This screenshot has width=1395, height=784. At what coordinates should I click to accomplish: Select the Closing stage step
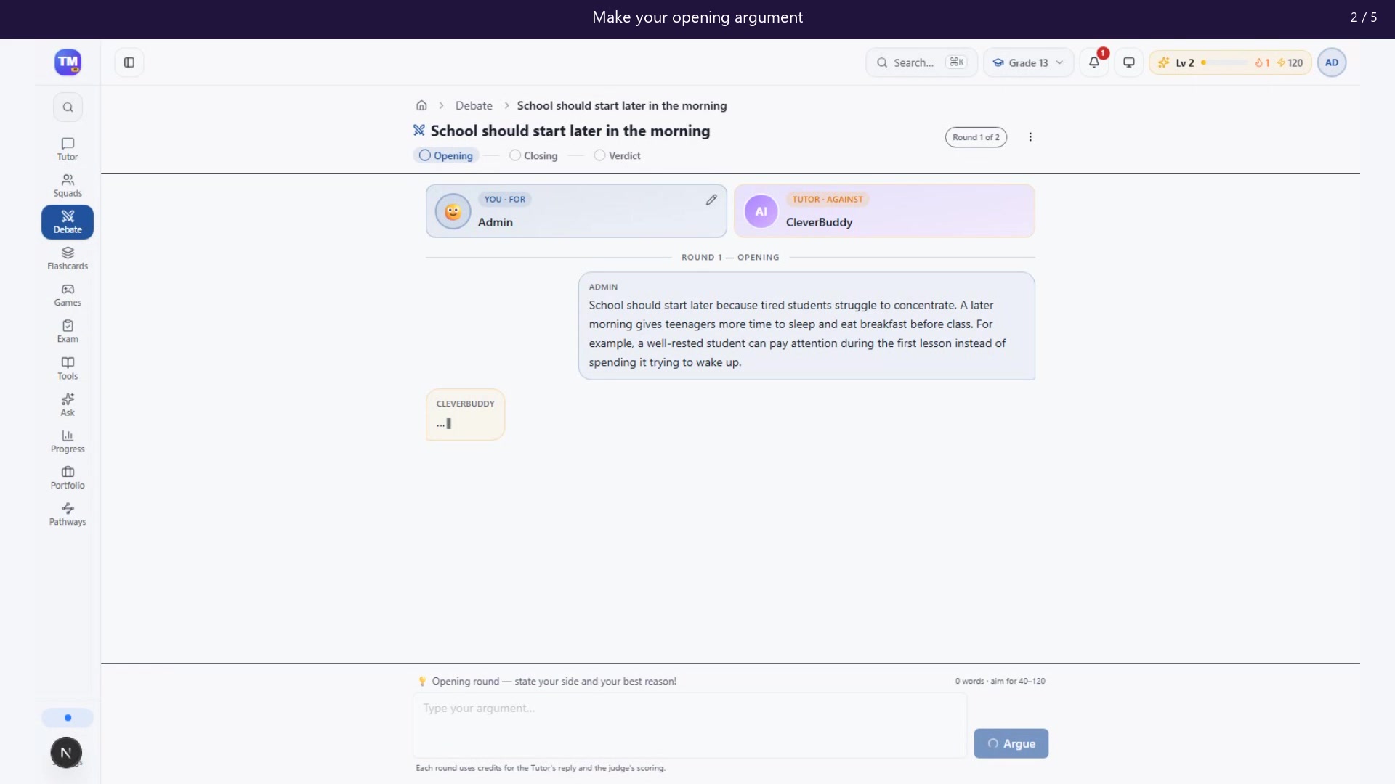(533, 155)
